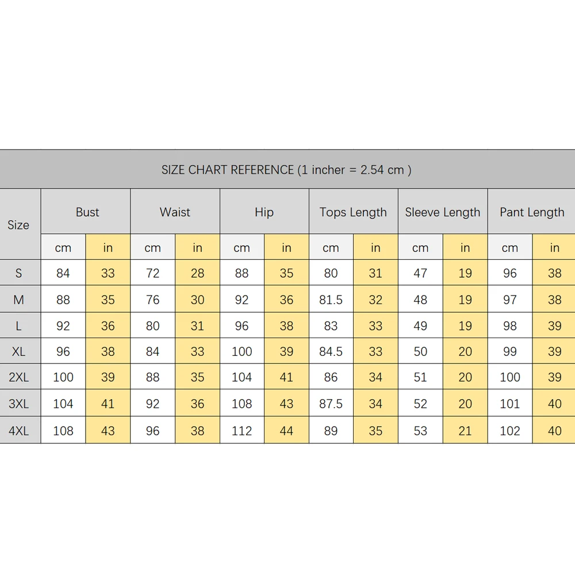Select the Hip column header
The height and width of the screenshot is (575, 575).
264,212
